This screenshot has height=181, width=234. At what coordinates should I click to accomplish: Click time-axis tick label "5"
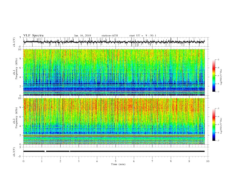[116, 161]
